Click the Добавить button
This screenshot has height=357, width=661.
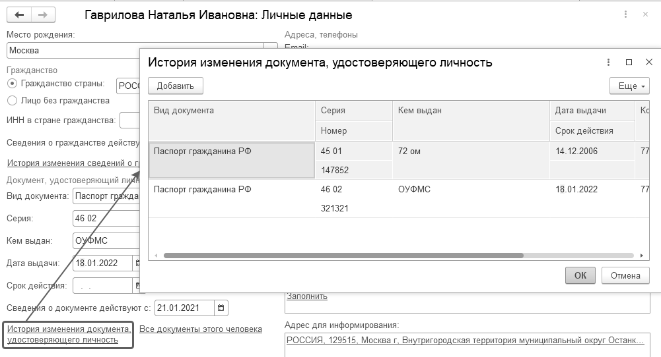176,86
